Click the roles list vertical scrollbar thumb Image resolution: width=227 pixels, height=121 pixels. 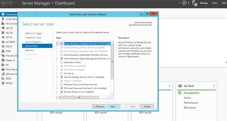click(112, 62)
